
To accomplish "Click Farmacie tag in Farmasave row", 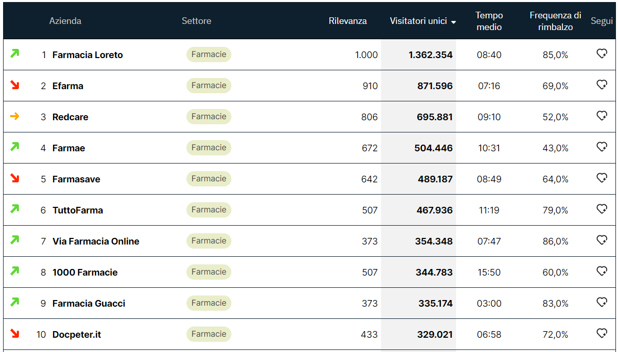I will (x=209, y=179).
